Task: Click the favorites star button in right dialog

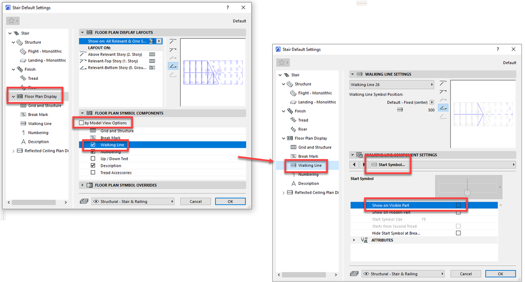Action: (x=283, y=62)
